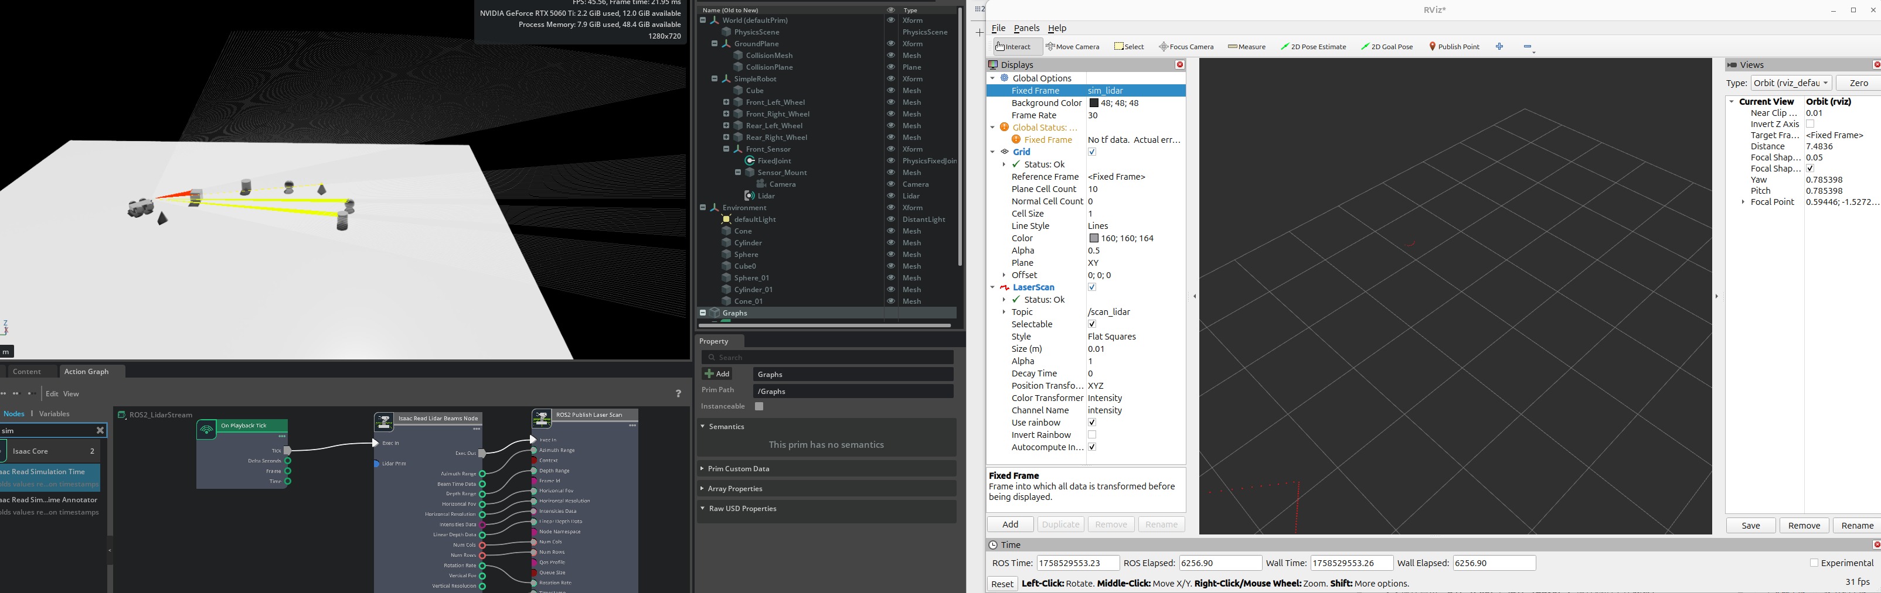Enable the Invert Z Axis checkbox
Screen dimensions: 1881x593
[x=1810, y=124]
